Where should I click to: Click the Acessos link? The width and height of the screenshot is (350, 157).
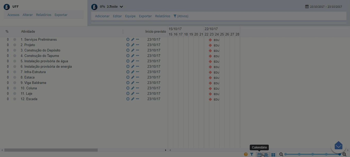13,15
